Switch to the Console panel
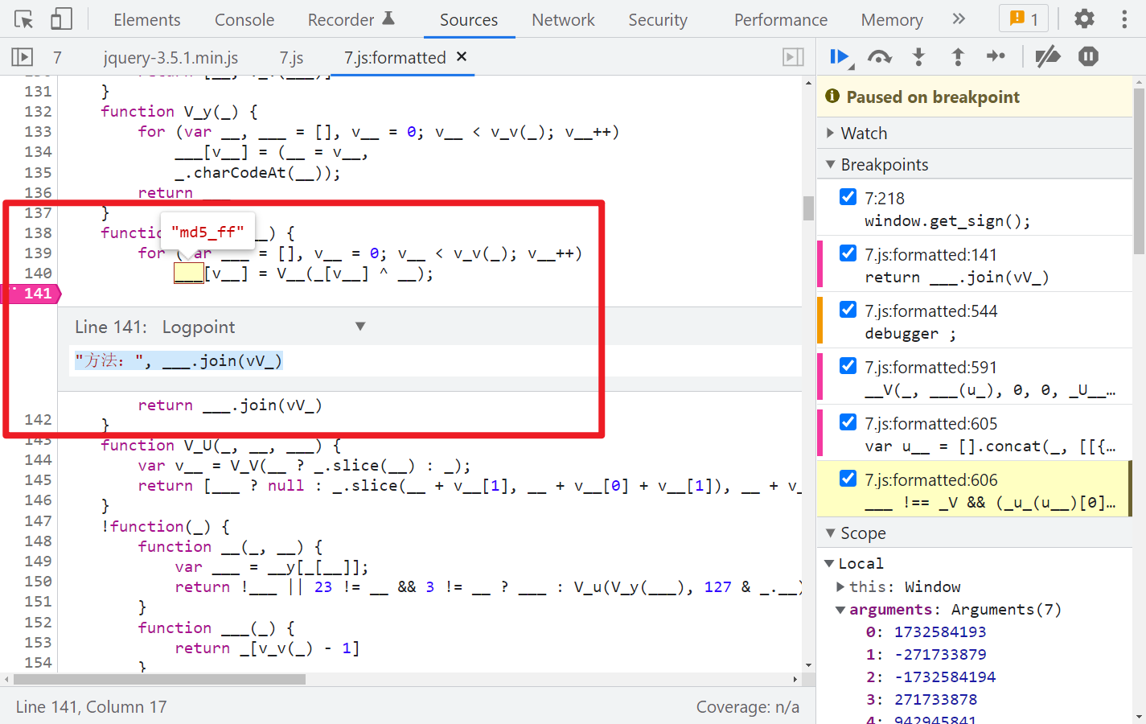Screen dimensions: 1146x724 pos(244,19)
